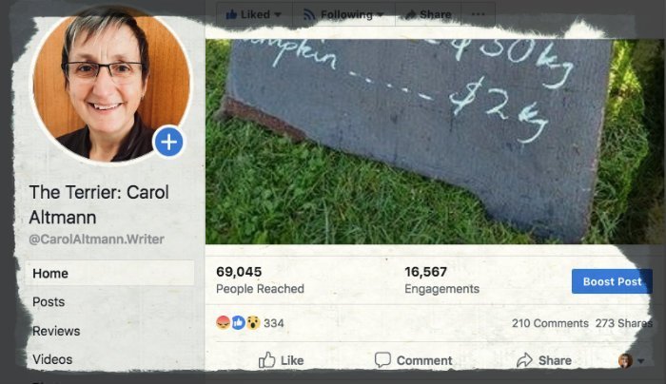Screen dimensions: 666x384
Task: Open the profile selector arrow beside small avatar
Action: pyautogui.click(x=641, y=361)
